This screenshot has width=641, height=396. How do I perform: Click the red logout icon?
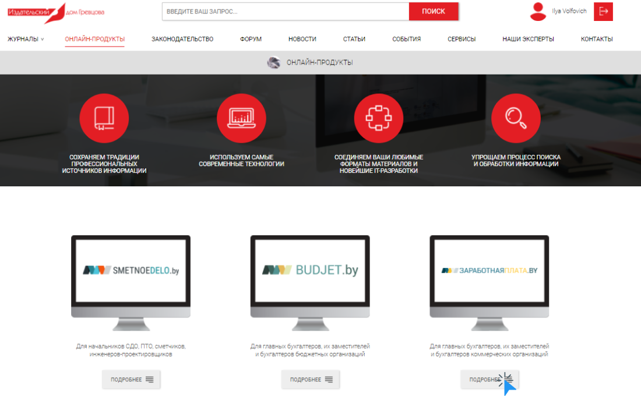coord(603,11)
